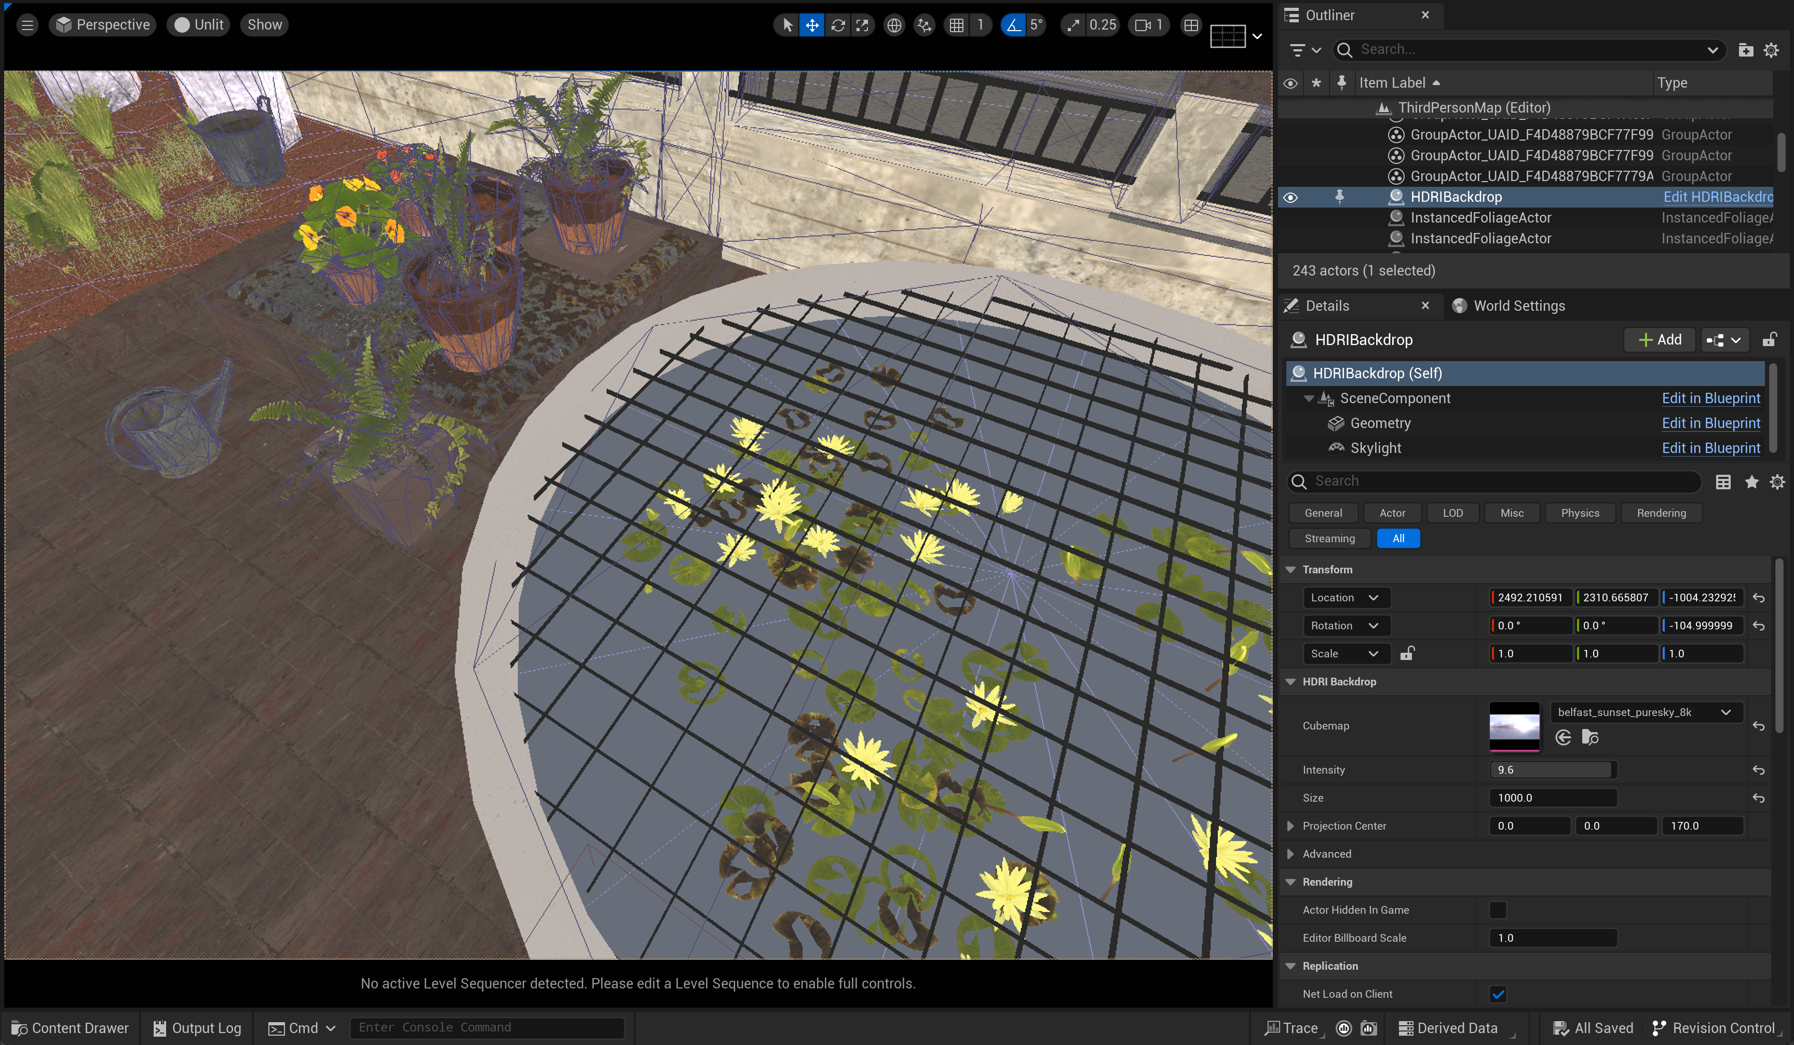Image resolution: width=1794 pixels, height=1045 pixels.
Task: Collapse SceneComponent tree node
Action: (x=1309, y=398)
